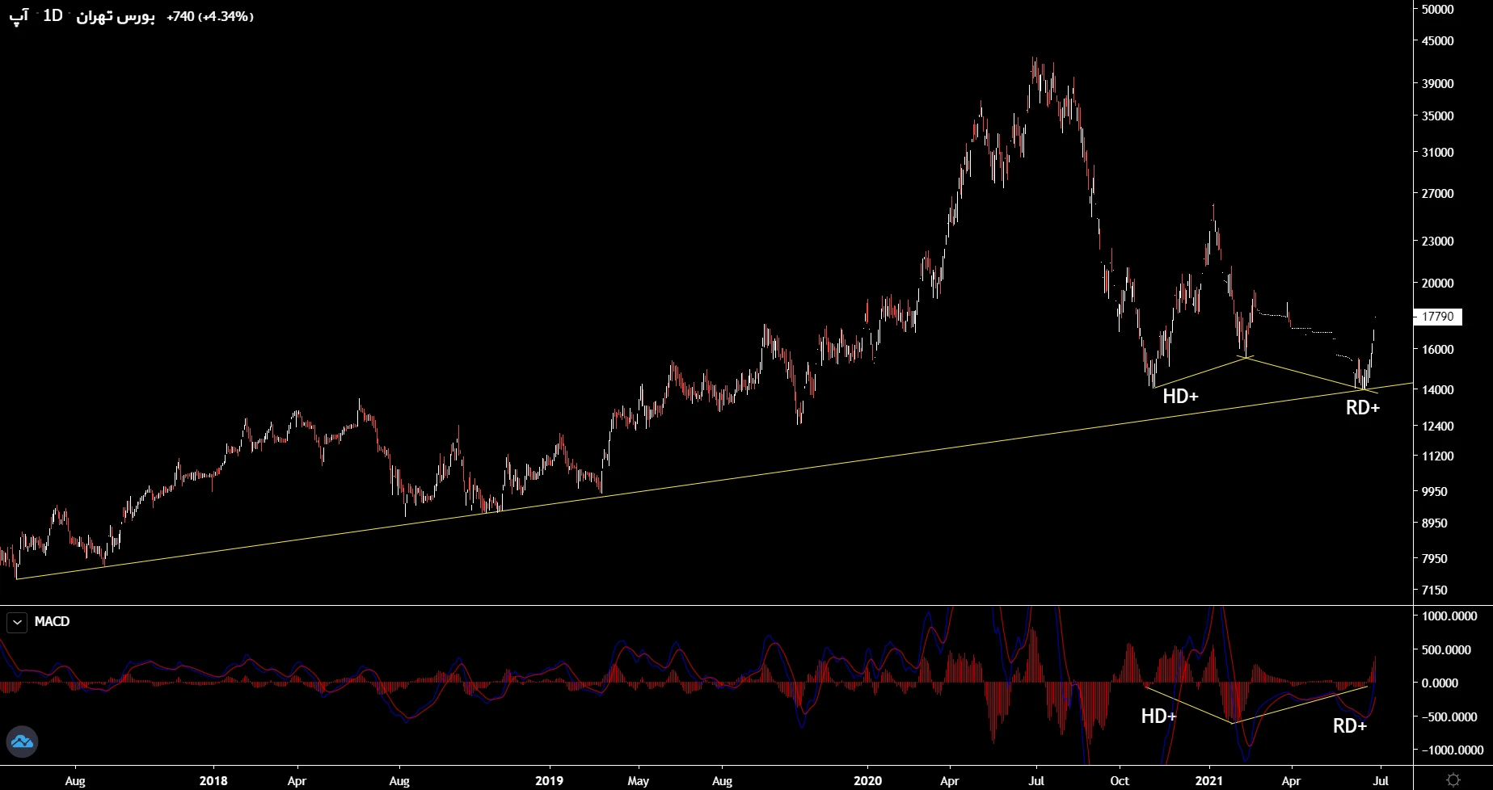Click the آپ symbol name
Screen dimensions: 1493x790
pyautogui.click(x=19, y=16)
